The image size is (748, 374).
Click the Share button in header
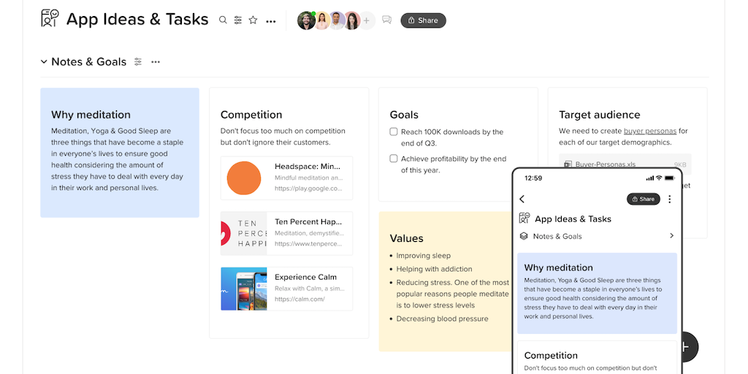click(423, 20)
